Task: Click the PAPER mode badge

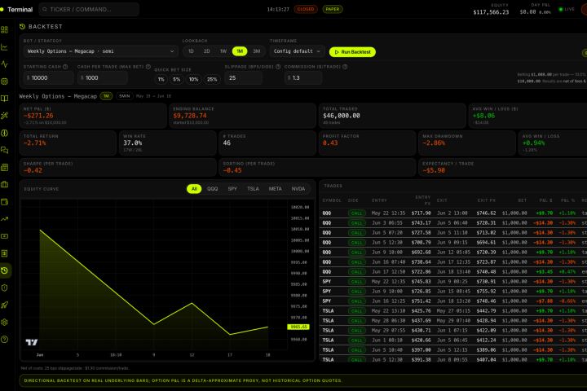Action: (x=333, y=9)
